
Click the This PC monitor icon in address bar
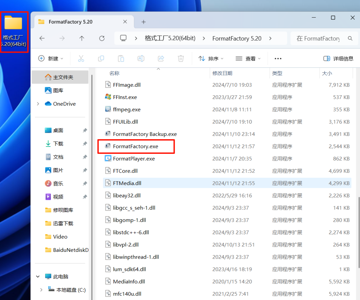123,38
